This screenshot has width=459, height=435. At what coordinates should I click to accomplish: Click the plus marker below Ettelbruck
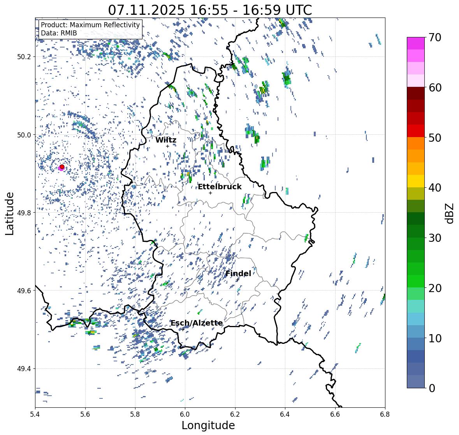(x=210, y=193)
